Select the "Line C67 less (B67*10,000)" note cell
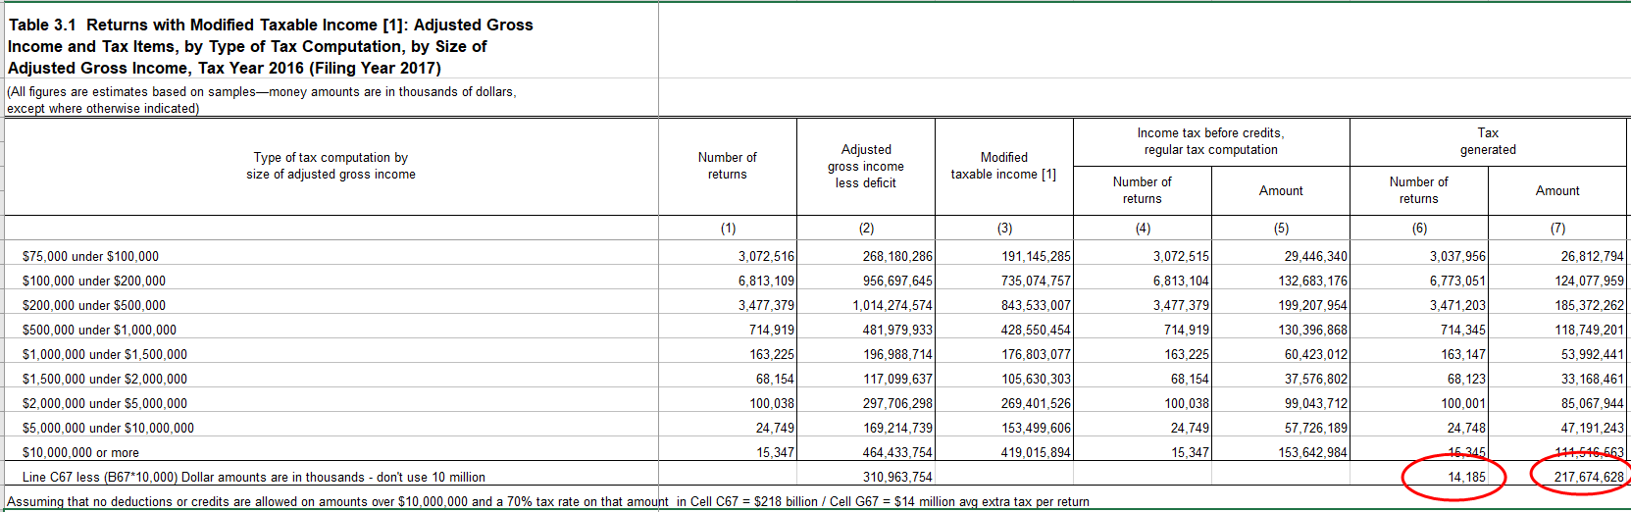Viewport: 1631px width, 512px height. 254,477
